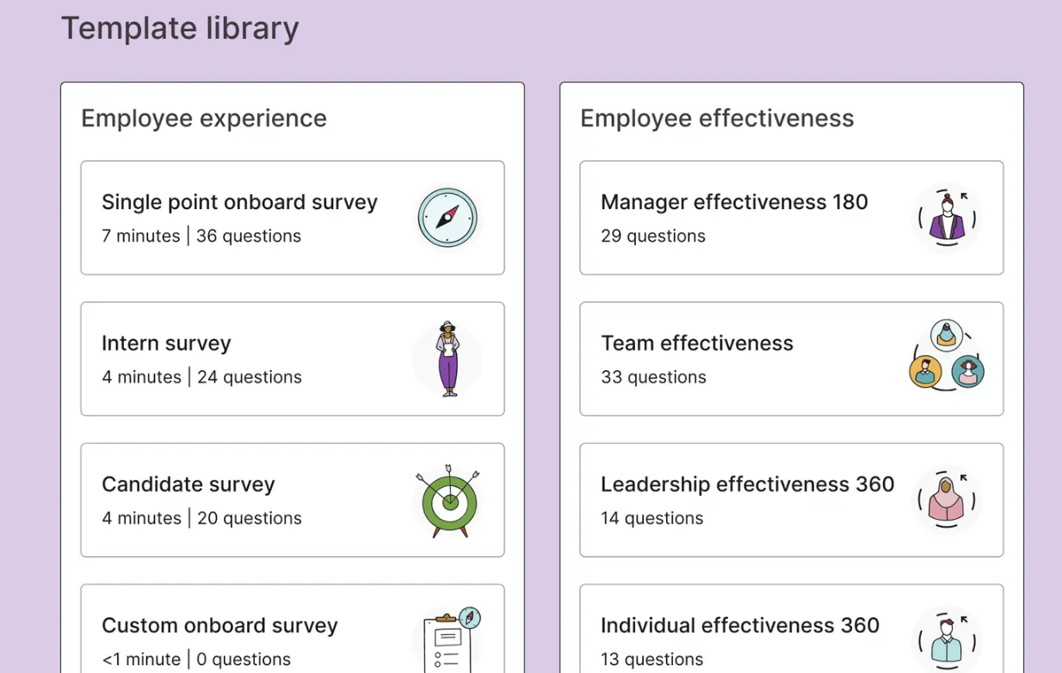Click the manager avatar icon on Manager effectiveness 180
Viewport: 1062px width, 673px height.
[946, 218]
